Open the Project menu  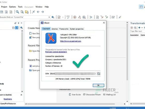point(4,7)
